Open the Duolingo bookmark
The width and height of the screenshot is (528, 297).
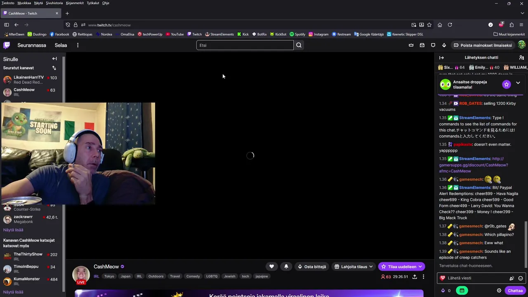pos(37,34)
